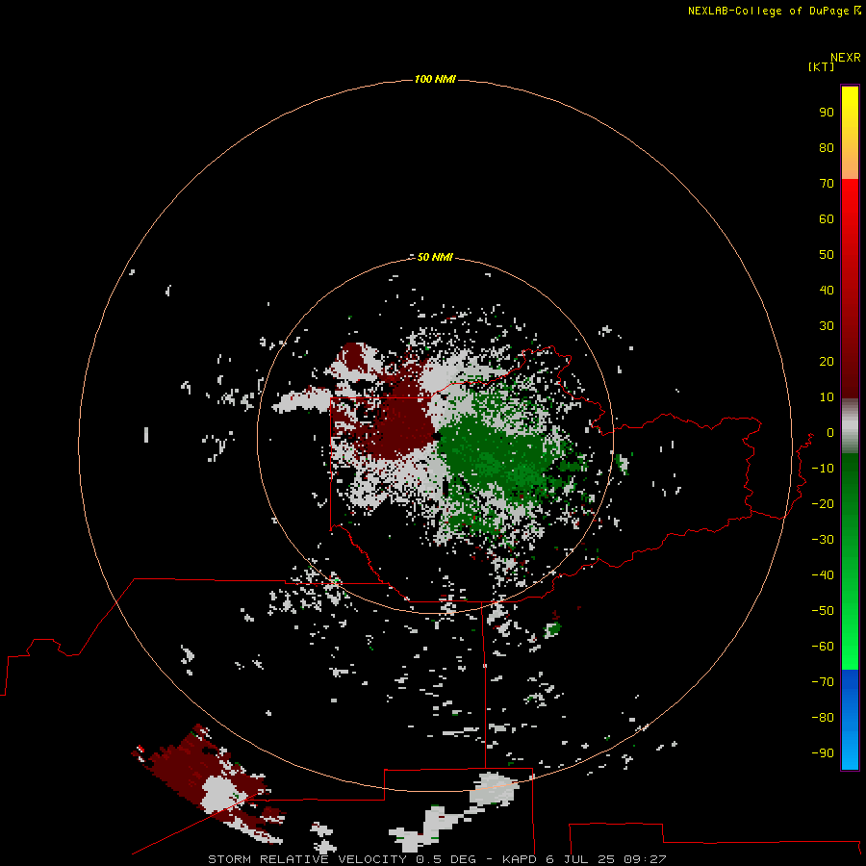Select the 60 knot scale value
Image resolution: width=866 pixels, height=866 pixels.
pos(827,218)
